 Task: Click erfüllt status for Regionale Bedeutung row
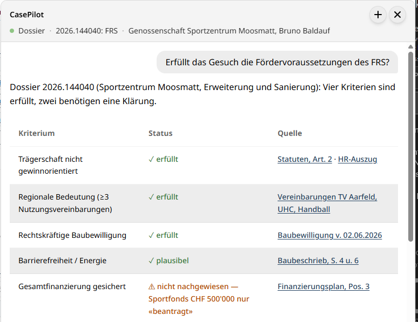[163, 197]
